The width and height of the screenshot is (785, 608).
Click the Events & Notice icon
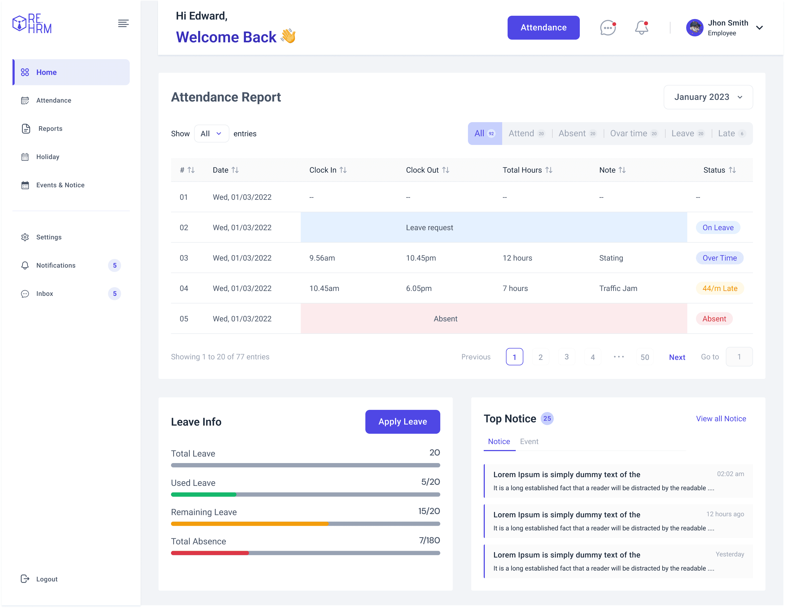click(x=25, y=185)
